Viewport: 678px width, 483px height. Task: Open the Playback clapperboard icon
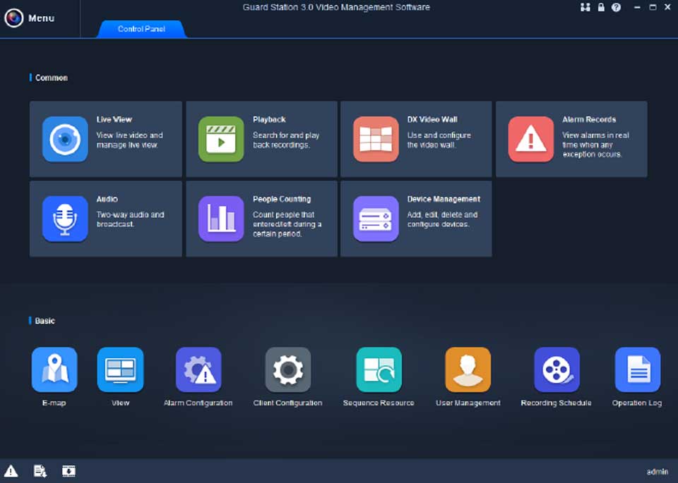tap(221, 139)
